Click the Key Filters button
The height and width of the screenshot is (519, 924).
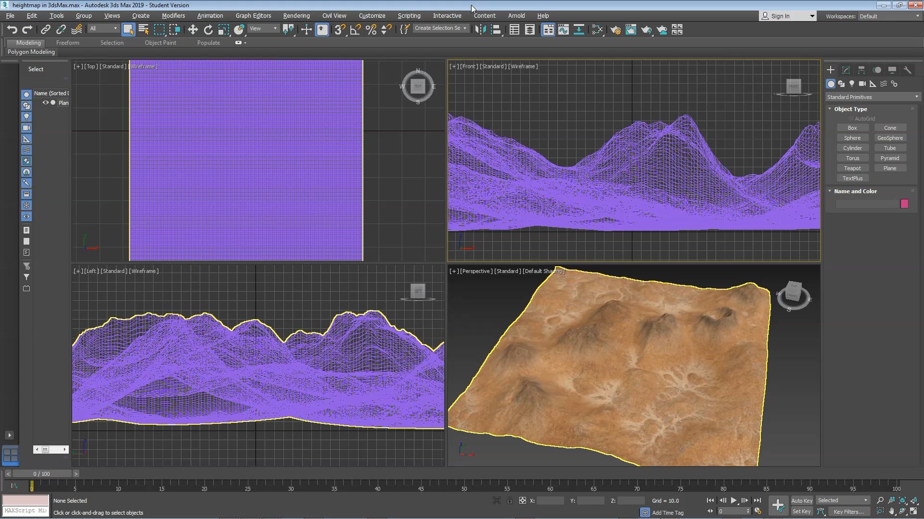(848, 512)
